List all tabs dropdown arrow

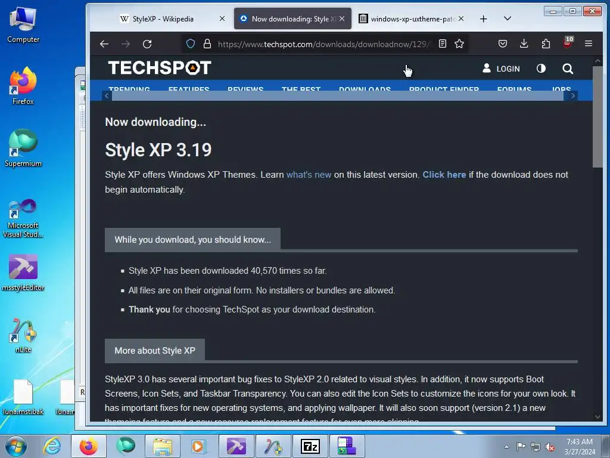(x=508, y=18)
